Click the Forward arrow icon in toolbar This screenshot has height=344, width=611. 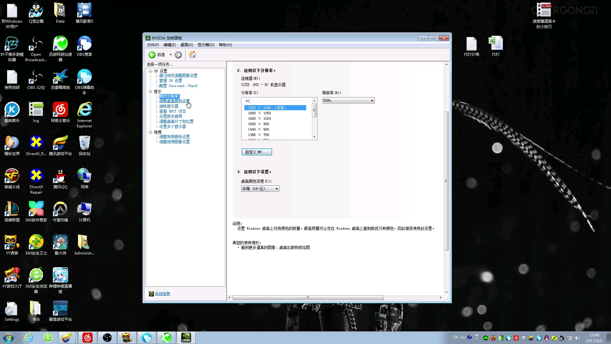pos(178,55)
